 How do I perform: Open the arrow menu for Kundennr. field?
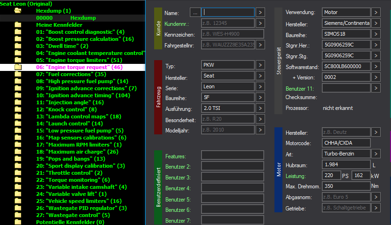(260, 23)
